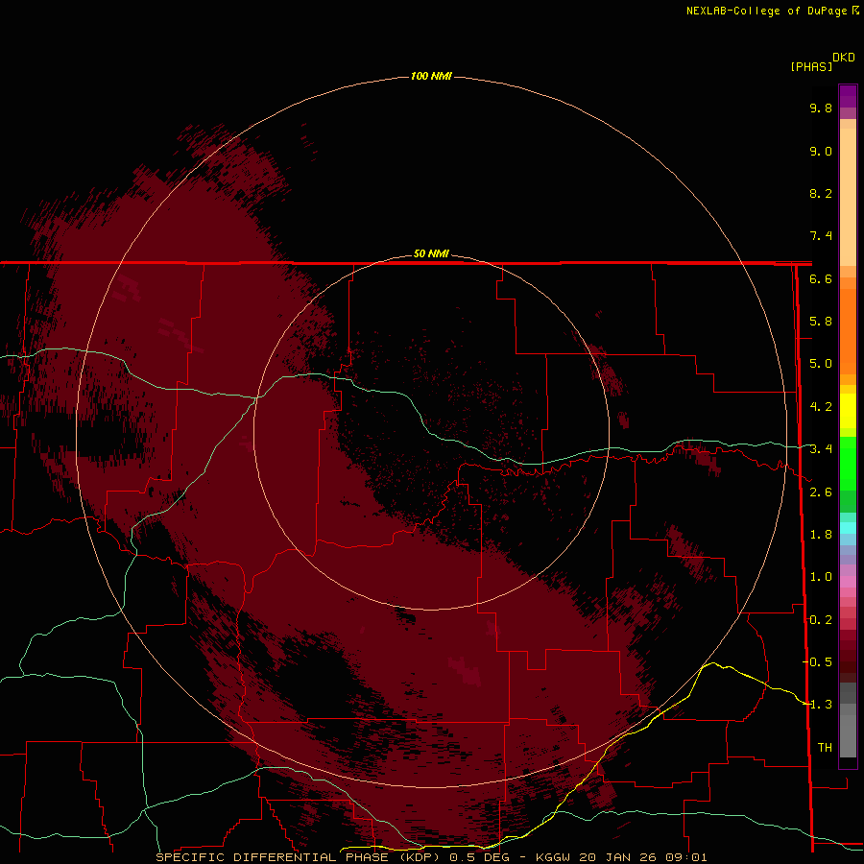Click the 8.2 value on the scale
The width and height of the screenshot is (864, 864).
pos(821,193)
